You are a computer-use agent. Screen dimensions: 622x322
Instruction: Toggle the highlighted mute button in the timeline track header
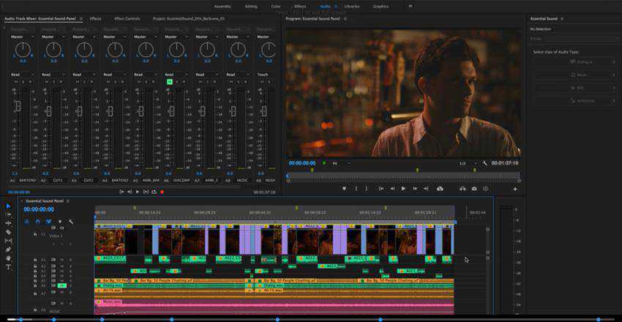point(61,285)
